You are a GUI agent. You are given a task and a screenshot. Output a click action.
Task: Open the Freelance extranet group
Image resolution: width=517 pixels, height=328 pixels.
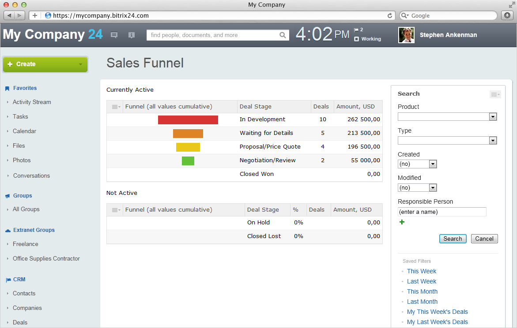(x=26, y=244)
